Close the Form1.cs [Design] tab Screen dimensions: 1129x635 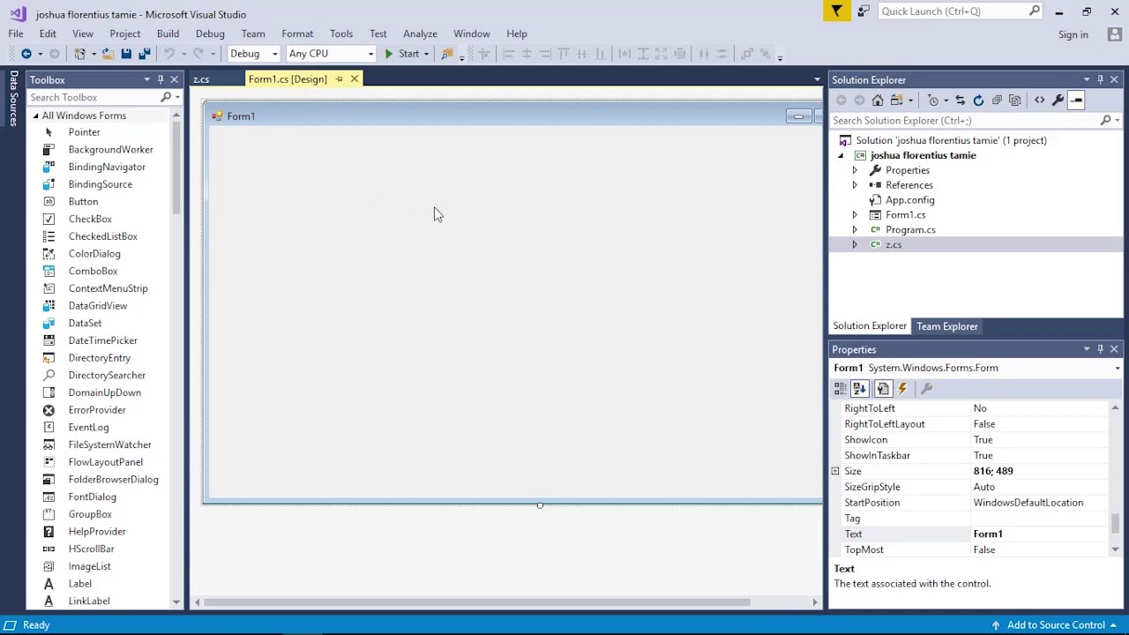point(355,79)
